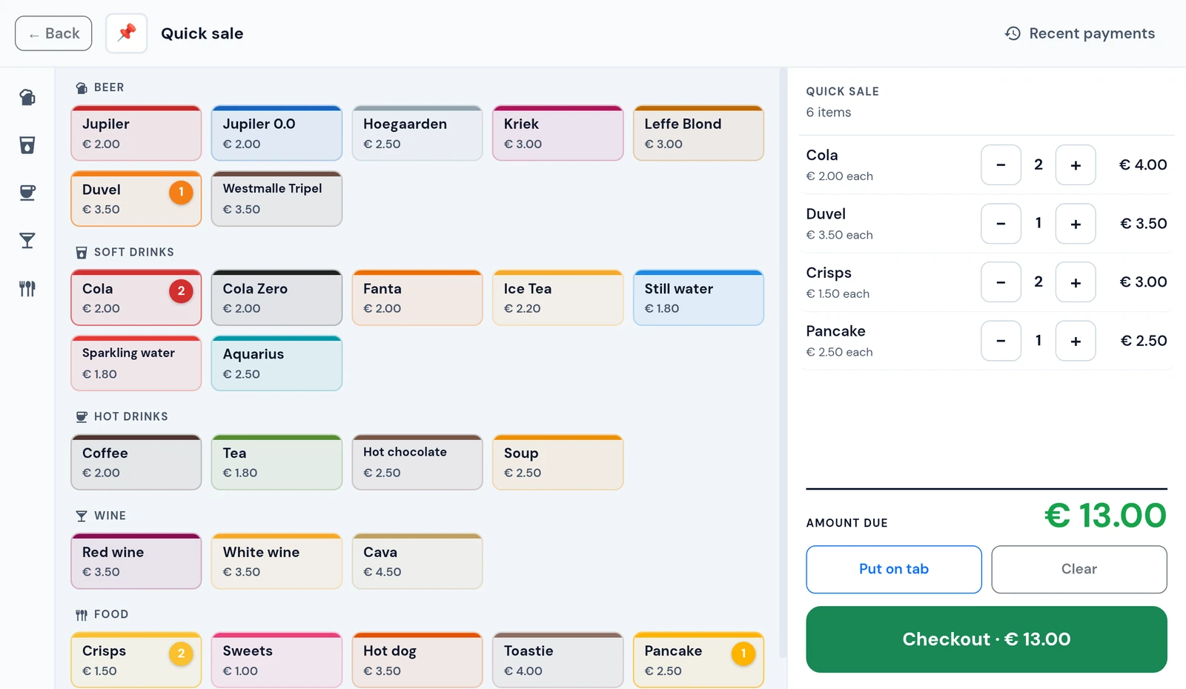This screenshot has width=1186, height=689.
Task: Add an Ice Tea
Action: [x=558, y=298]
